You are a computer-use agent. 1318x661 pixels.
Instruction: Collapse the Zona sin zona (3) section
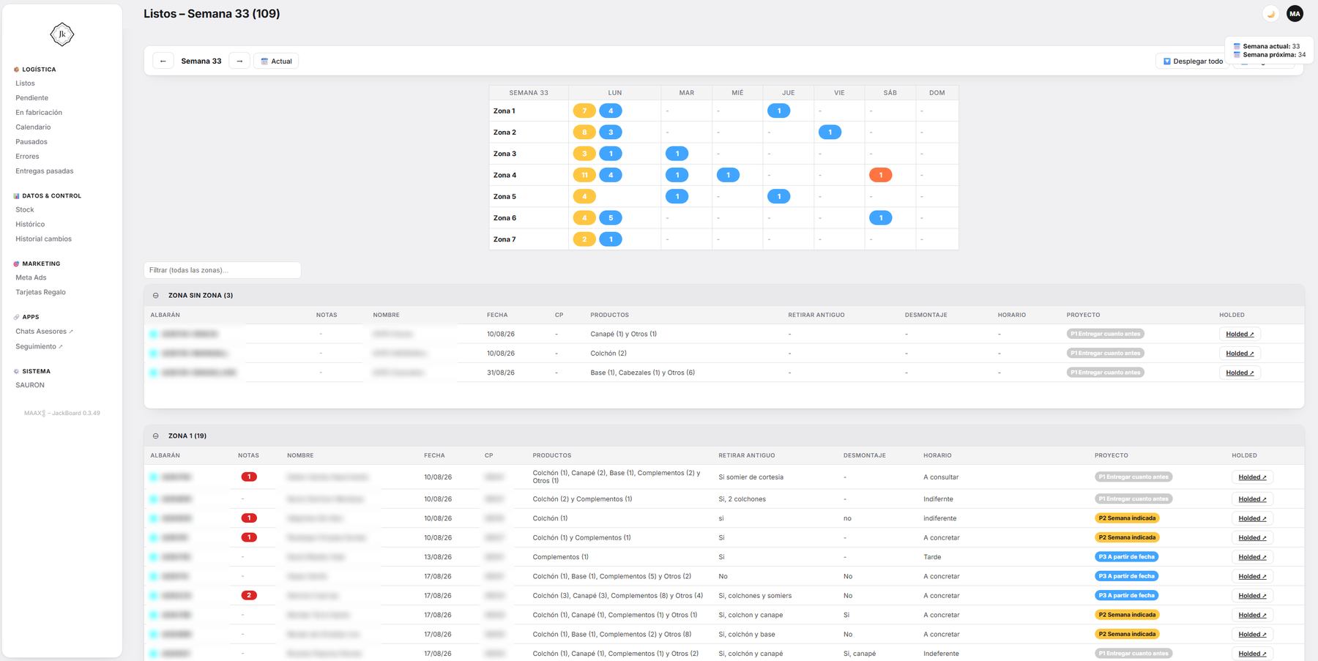click(156, 296)
